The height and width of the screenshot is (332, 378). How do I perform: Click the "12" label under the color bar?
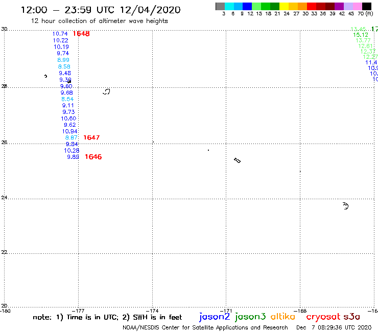click(x=250, y=14)
